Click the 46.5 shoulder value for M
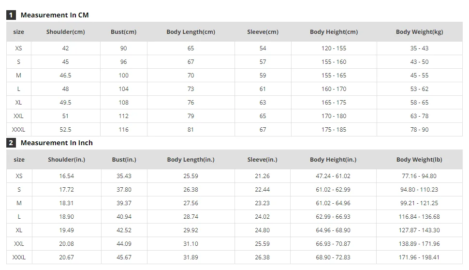The width and height of the screenshot is (469, 270). click(65, 75)
